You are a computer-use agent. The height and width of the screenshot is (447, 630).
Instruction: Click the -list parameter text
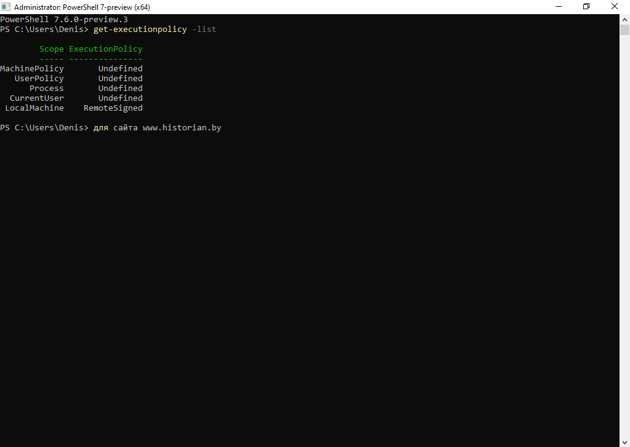204,30
